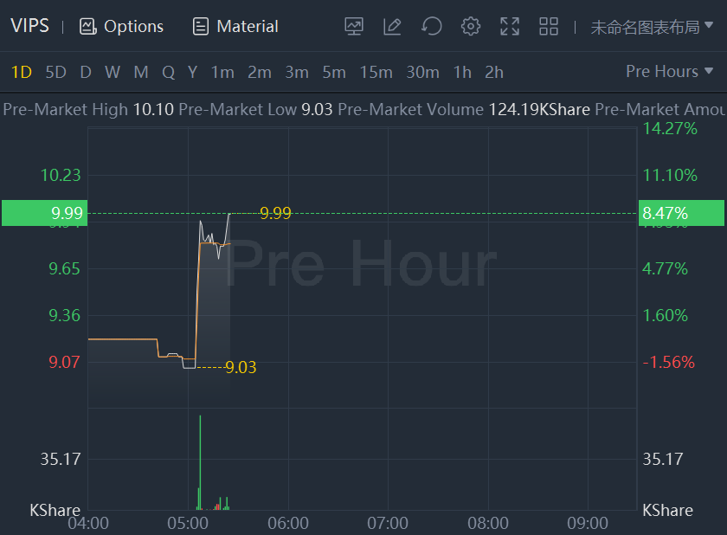
Task: Open the chart indicators icon
Action: (x=353, y=26)
